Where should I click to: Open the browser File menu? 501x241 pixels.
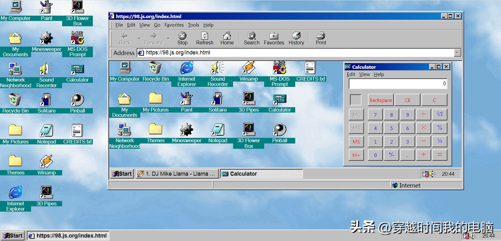119,25
